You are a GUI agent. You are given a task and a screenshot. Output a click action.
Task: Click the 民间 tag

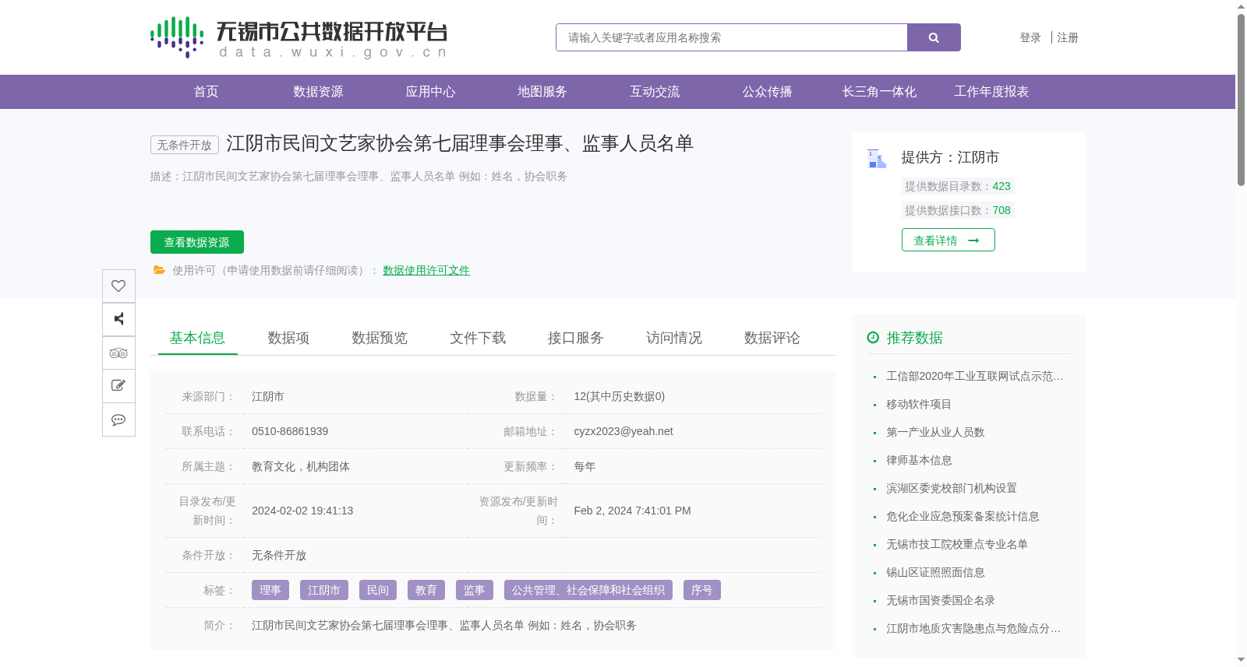pos(378,590)
